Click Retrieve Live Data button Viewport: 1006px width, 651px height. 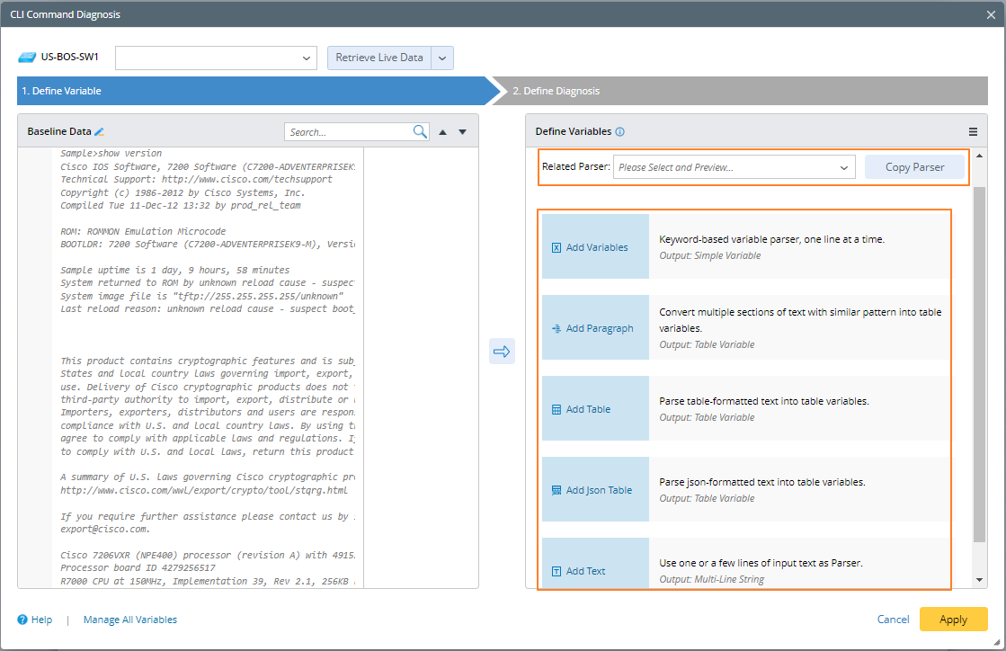click(x=379, y=58)
